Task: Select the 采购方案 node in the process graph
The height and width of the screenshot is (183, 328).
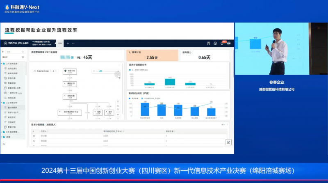Action: point(70,96)
